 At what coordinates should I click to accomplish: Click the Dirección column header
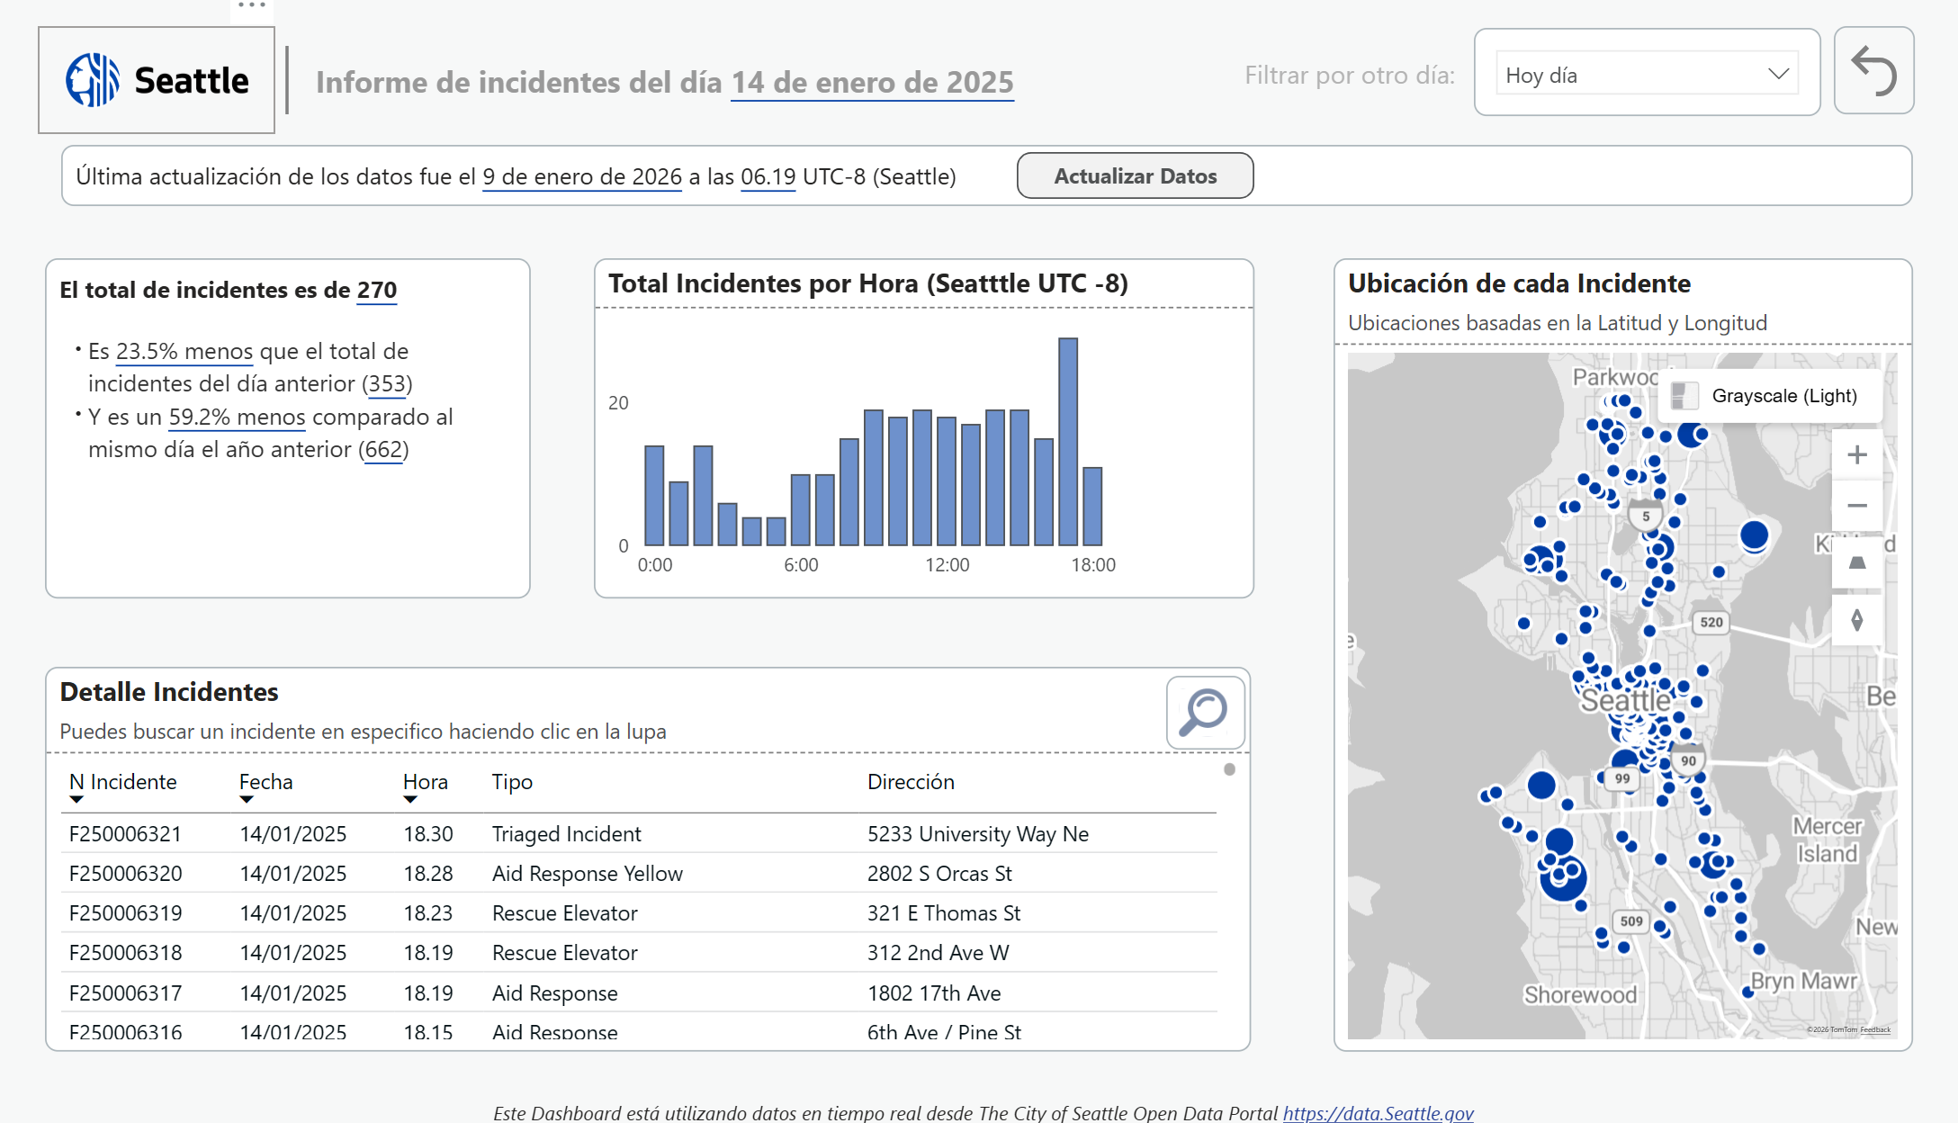coord(911,782)
